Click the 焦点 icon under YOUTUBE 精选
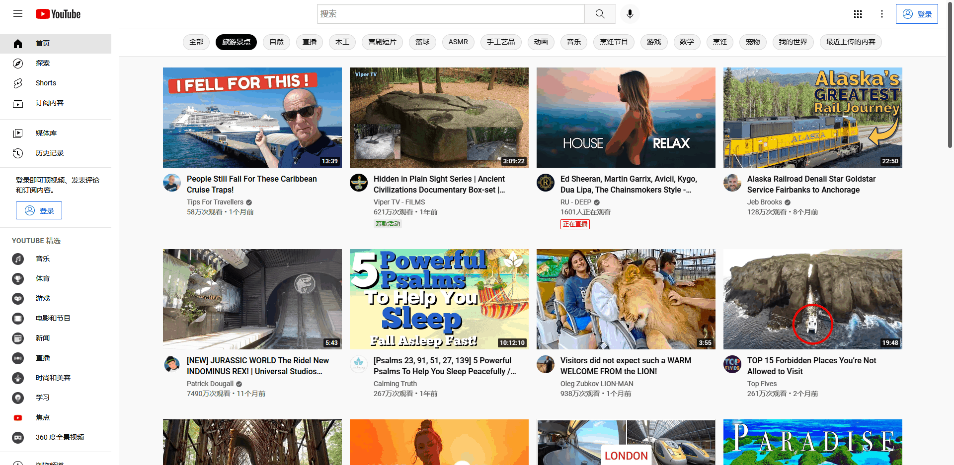This screenshot has height=465, width=954. (x=18, y=417)
